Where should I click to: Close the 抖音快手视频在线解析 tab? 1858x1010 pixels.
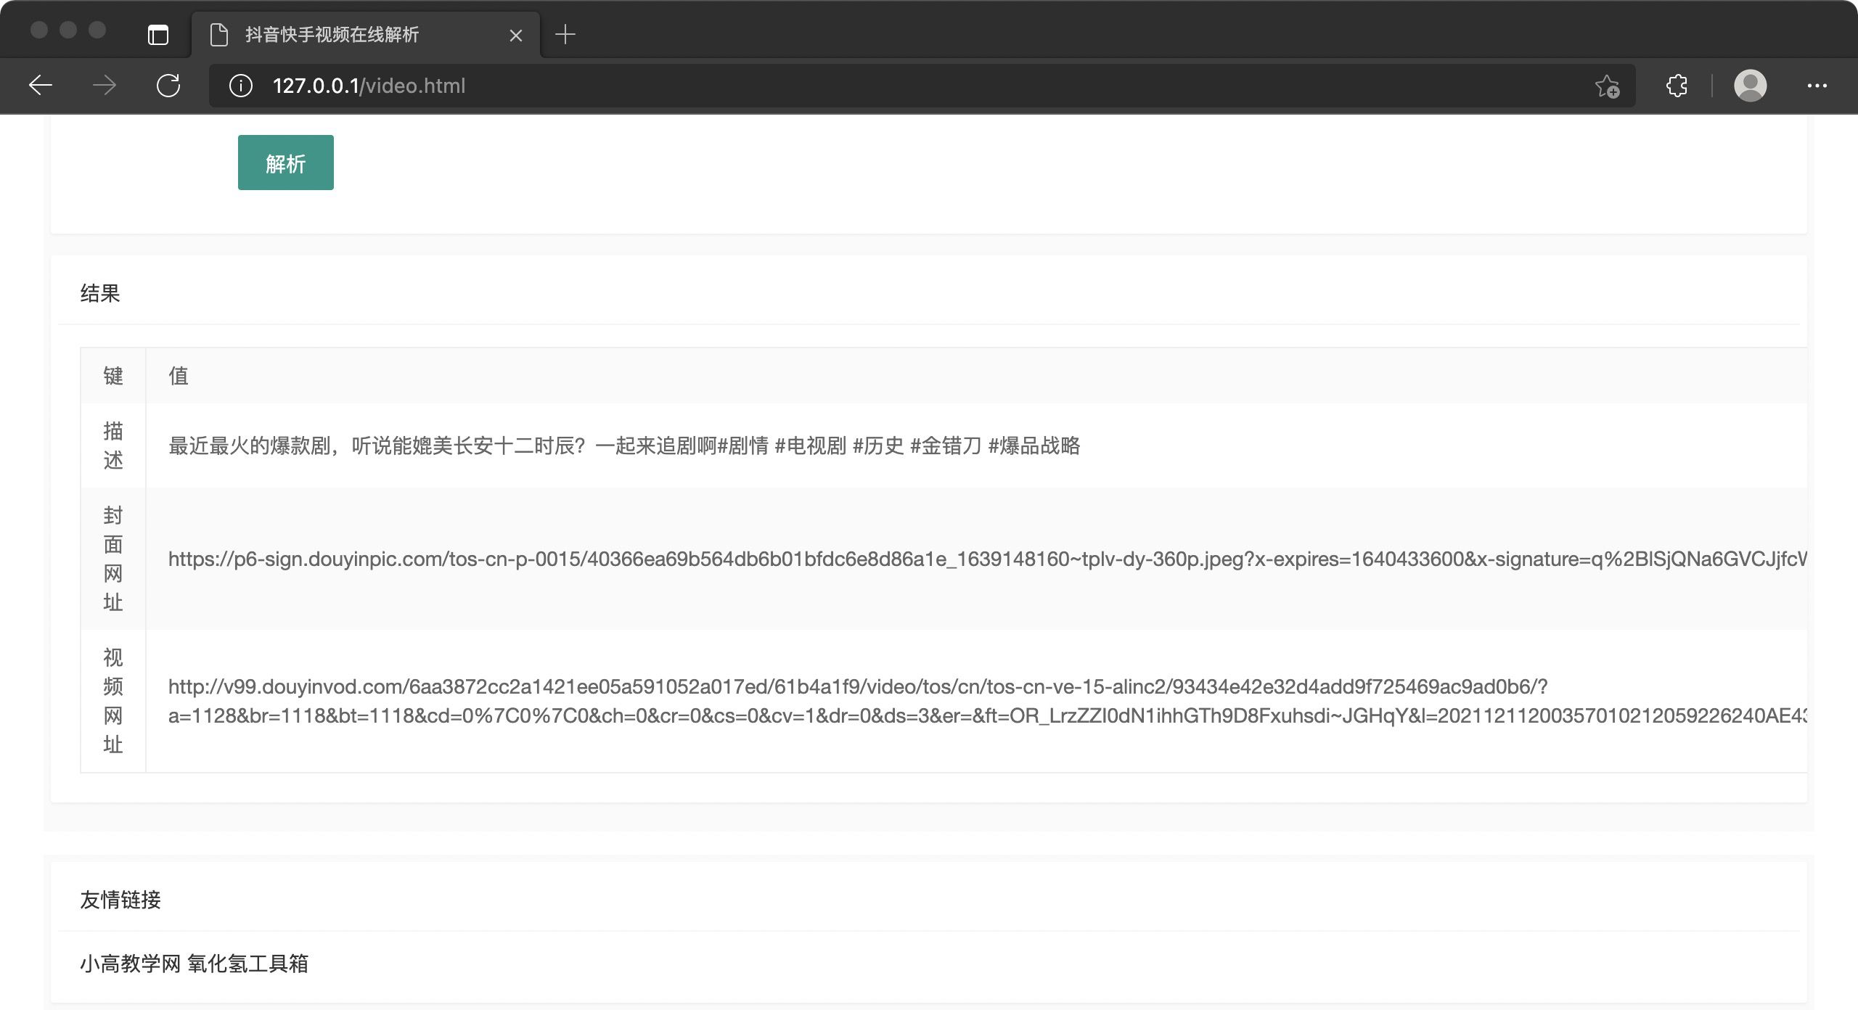[516, 35]
